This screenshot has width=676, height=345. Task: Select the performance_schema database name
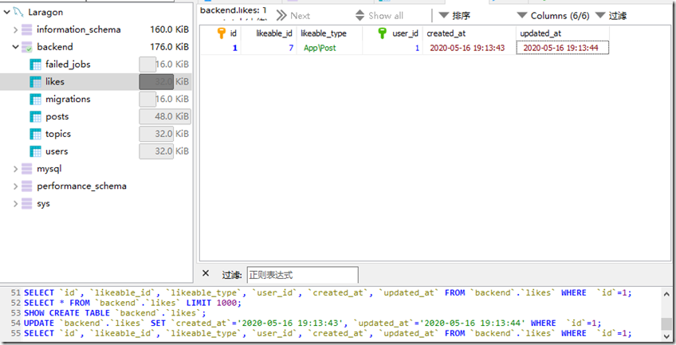[81, 186]
